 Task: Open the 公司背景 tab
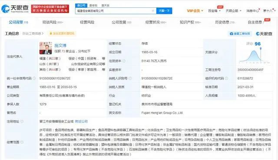click(18, 22)
